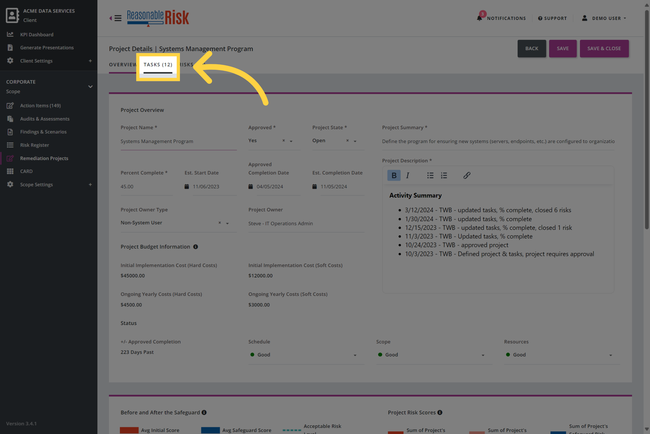Click the Activity Summary heading
Viewport: 650px width, 434px height.
pos(415,195)
